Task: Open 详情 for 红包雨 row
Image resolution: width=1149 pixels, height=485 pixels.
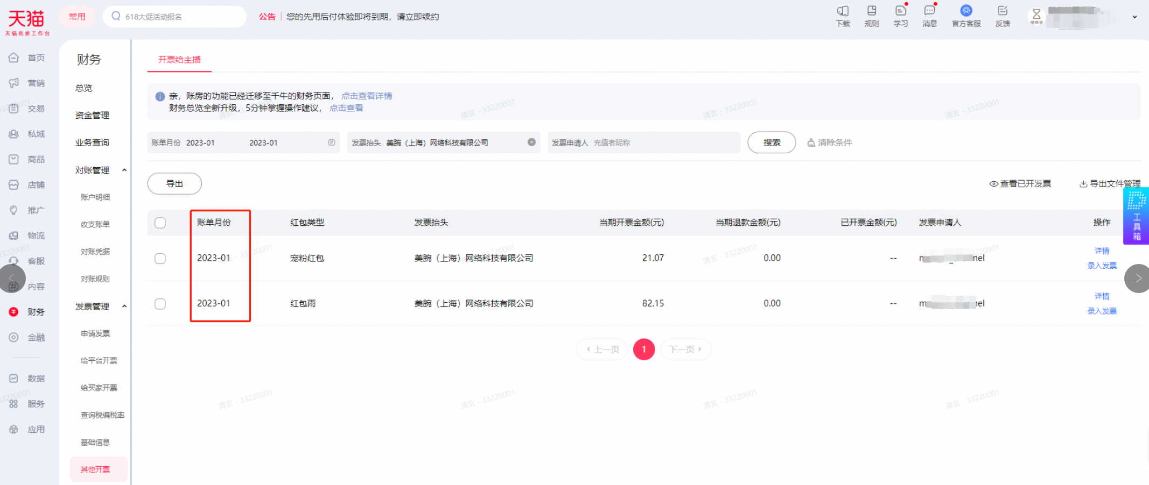Action: (x=1102, y=296)
